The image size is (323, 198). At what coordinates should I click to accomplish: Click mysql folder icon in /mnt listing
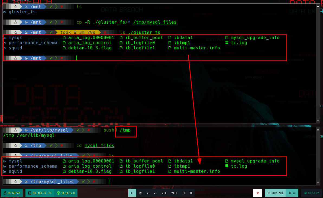click(x=5, y=38)
